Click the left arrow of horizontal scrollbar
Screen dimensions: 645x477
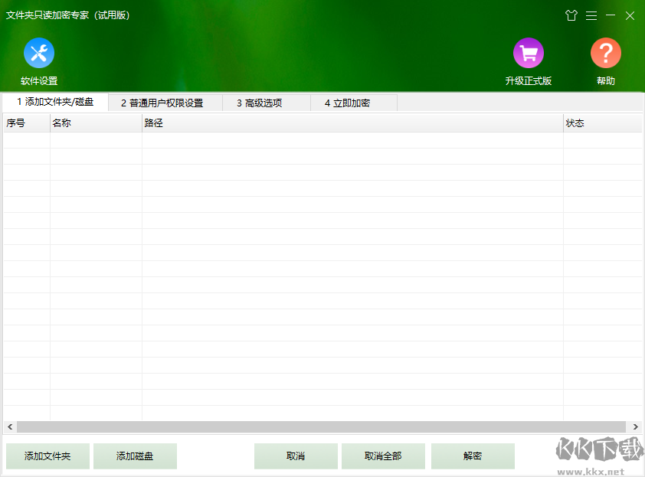click(x=10, y=426)
